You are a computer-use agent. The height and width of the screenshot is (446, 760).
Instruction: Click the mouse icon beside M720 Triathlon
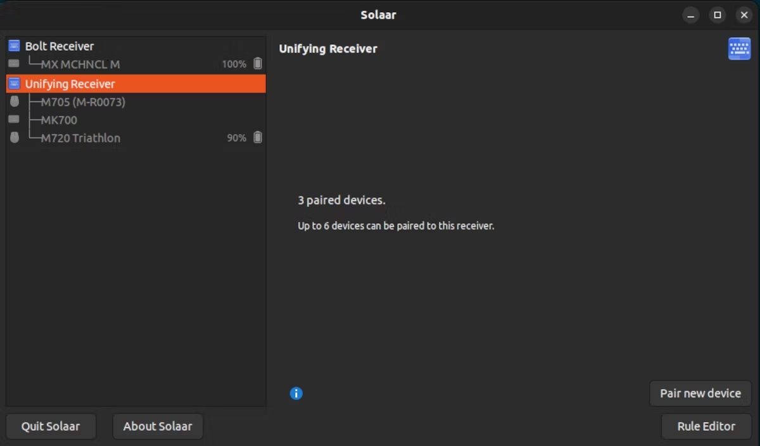click(15, 137)
